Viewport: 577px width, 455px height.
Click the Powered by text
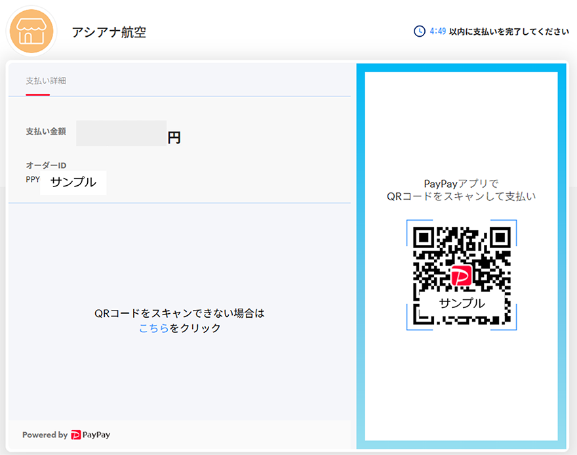[x=45, y=435]
